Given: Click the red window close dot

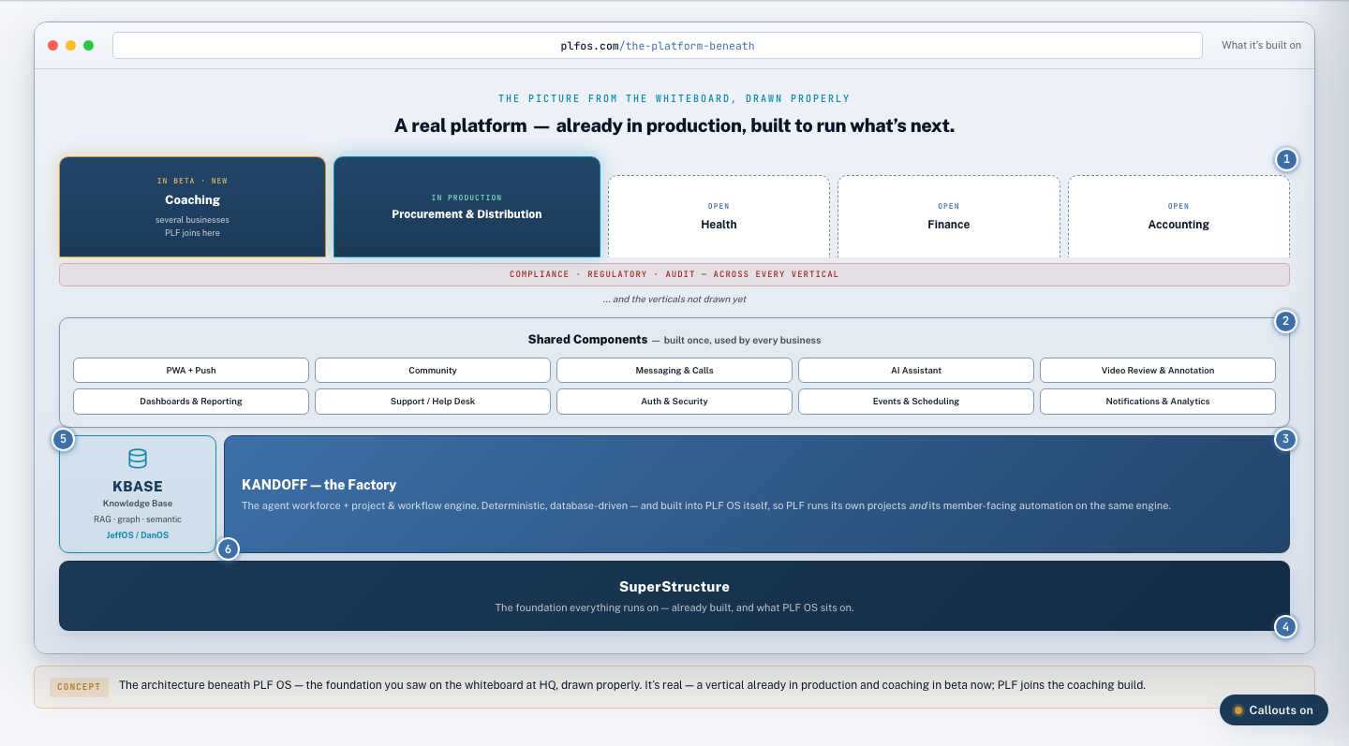Looking at the screenshot, I should 53,45.
